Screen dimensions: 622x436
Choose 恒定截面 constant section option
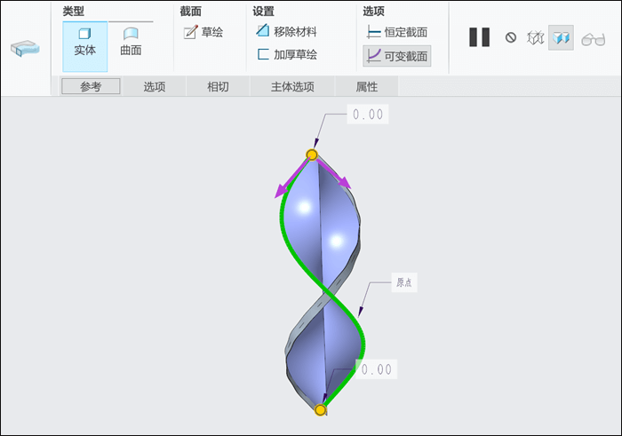[396, 32]
